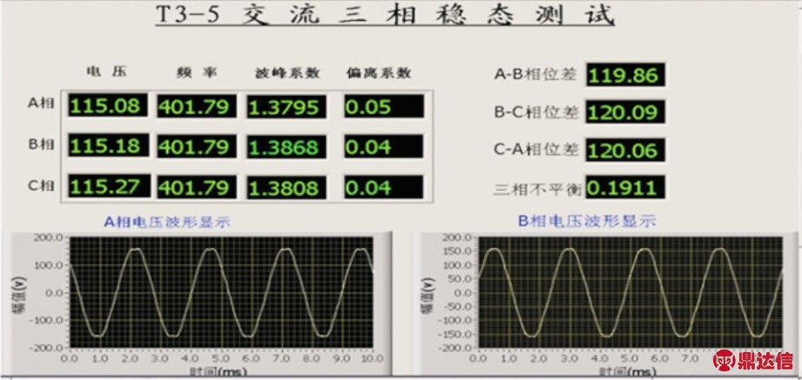Click the '时间(ms)' axis label under A相 graph

tap(220, 370)
